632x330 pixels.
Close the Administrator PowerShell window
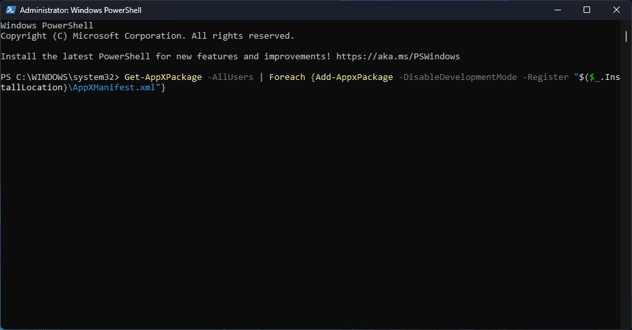(x=617, y=10)
